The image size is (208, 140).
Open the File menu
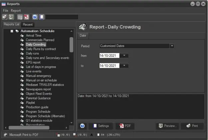click(x=5, y=11)
